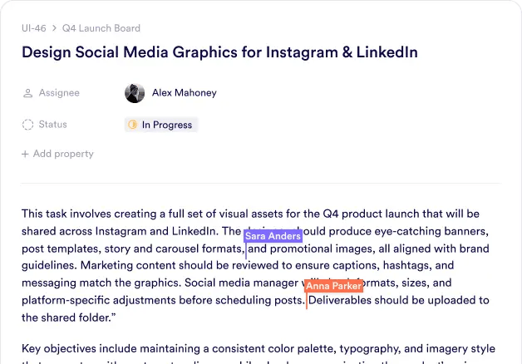
Task: Click the Sara Anders cursor tag
Action: pyautogui.click(x=273, y=236)
